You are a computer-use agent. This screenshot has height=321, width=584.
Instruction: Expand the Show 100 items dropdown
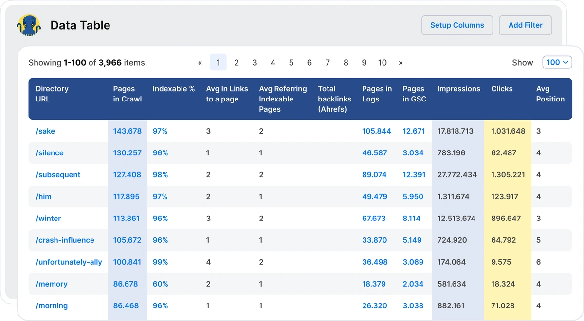click(557, 62)
